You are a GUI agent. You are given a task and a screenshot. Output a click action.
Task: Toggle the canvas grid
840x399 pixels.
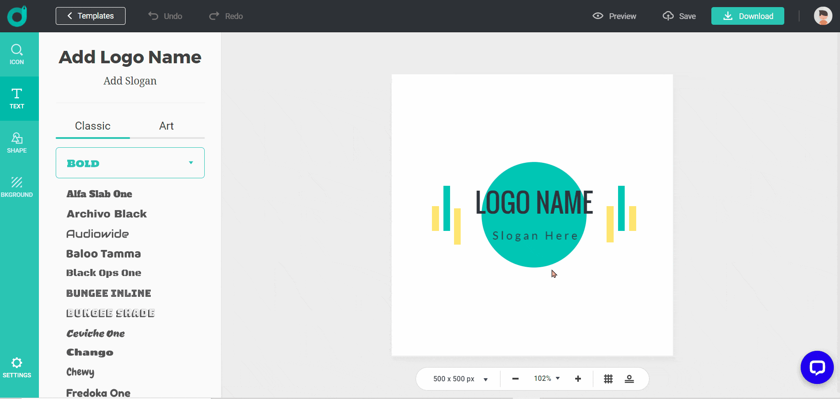click(608, 379)
